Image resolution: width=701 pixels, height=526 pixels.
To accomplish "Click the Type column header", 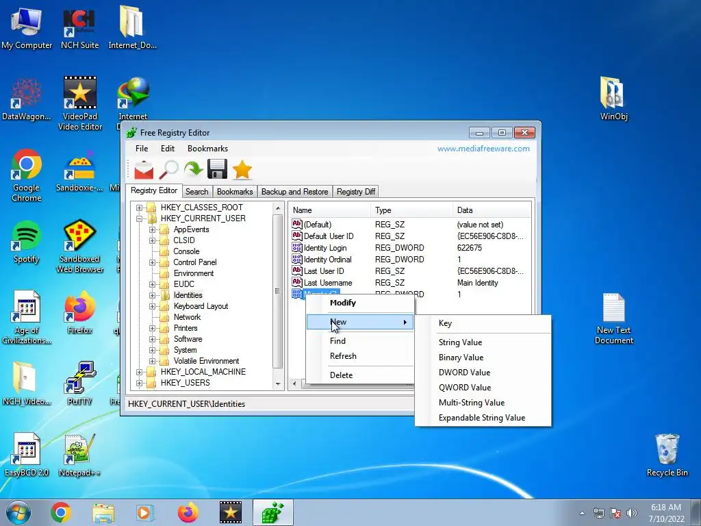I will pyautogui.click(x=411, y=210).
